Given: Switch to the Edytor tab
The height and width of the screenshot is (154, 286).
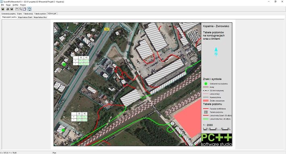Looking at the screenshot, I should pos(19,14).
